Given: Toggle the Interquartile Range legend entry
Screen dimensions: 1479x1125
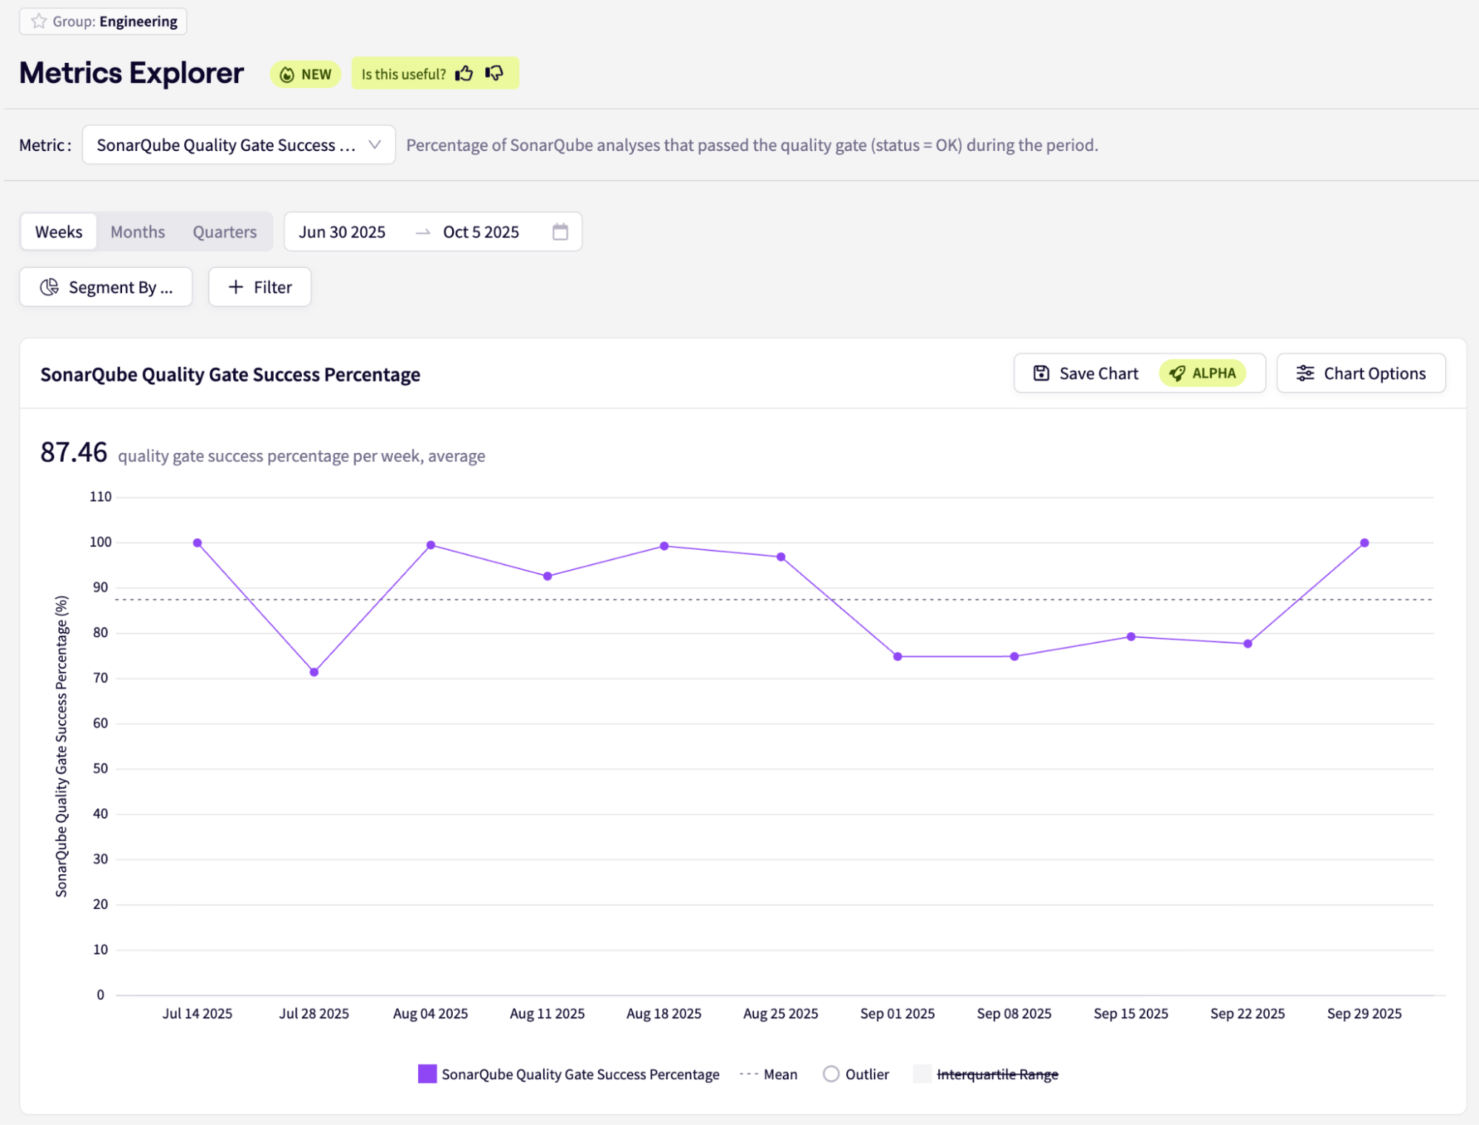Looking at the screenshot, I should [997, 1074].
